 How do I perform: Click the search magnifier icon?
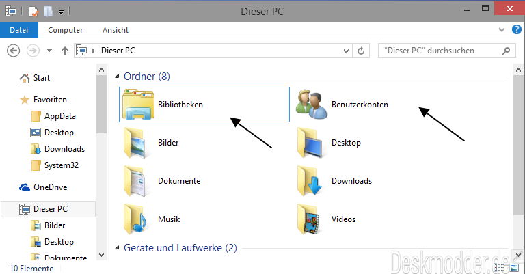pyautogui.click(x=507, y=51)
